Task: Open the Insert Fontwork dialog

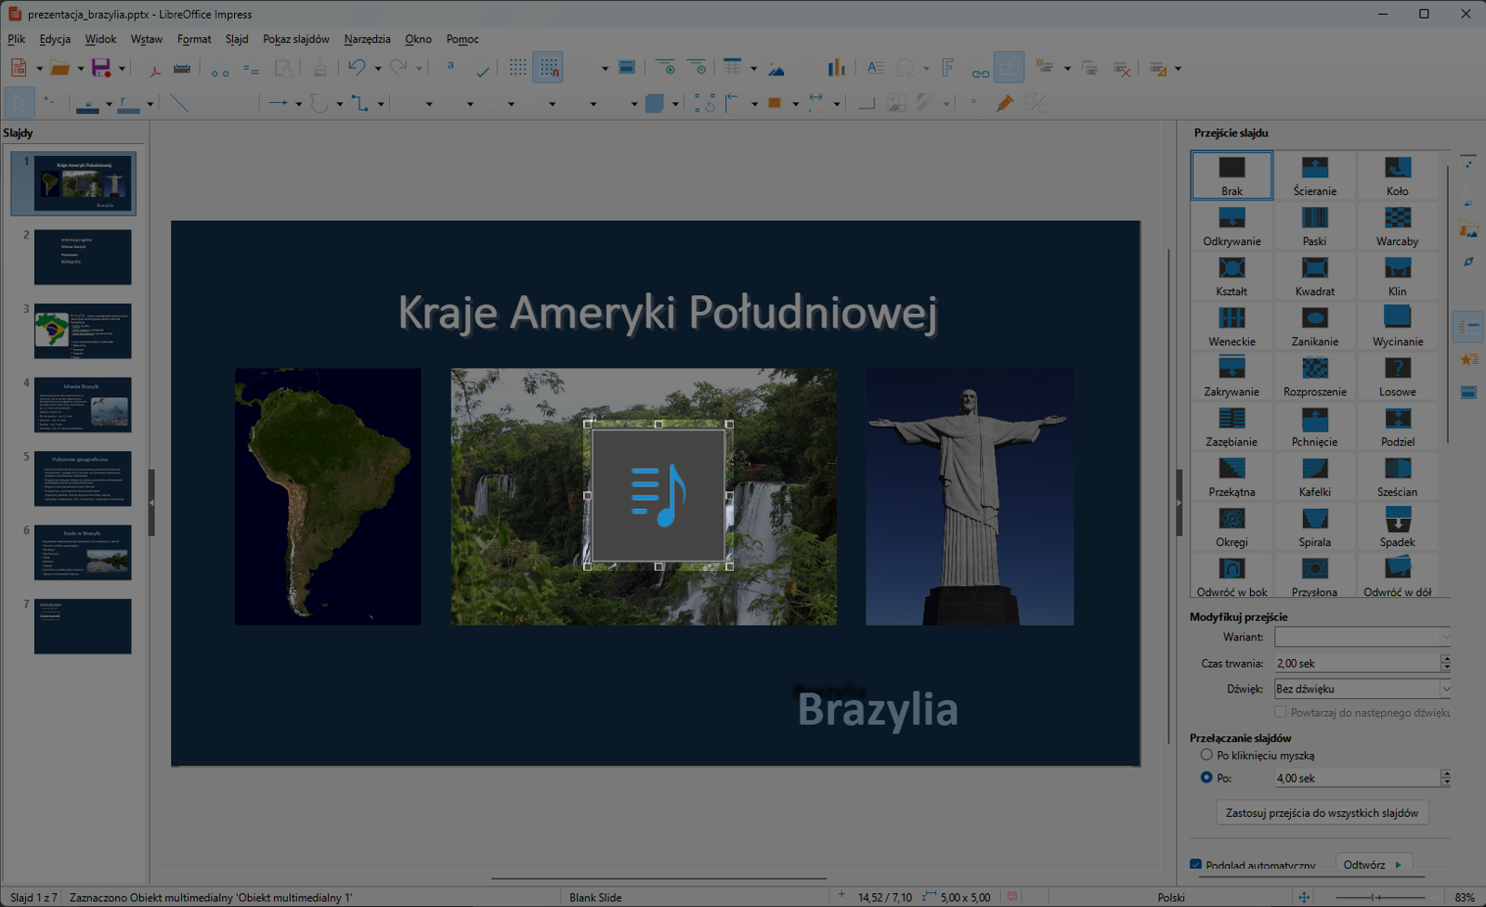Action: coord(947,68)
